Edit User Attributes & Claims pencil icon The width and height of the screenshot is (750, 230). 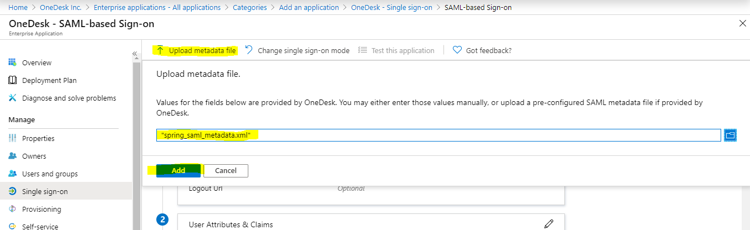(549, 224)
